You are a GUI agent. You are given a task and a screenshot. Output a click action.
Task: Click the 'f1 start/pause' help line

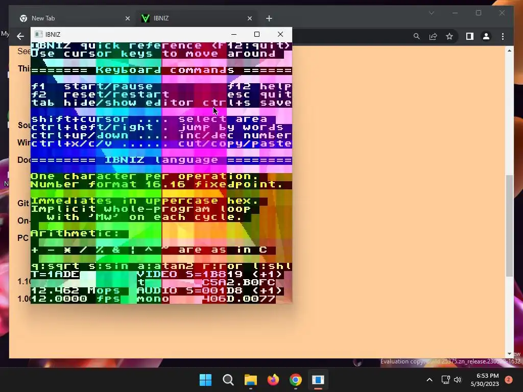coord(92,86)
